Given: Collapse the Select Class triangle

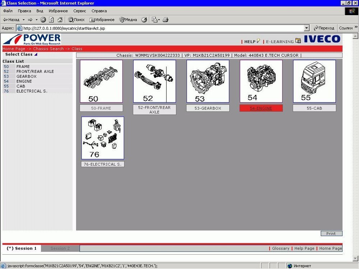Looking at the screenshot, I should tap(36, 55).
